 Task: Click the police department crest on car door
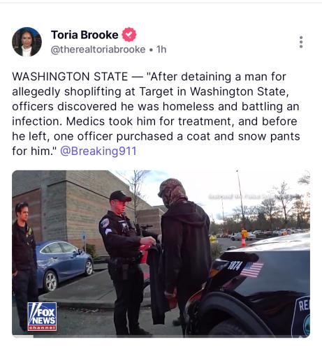pos(301,316)
